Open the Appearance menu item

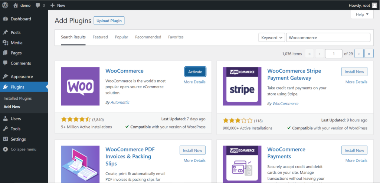point(24,77)
